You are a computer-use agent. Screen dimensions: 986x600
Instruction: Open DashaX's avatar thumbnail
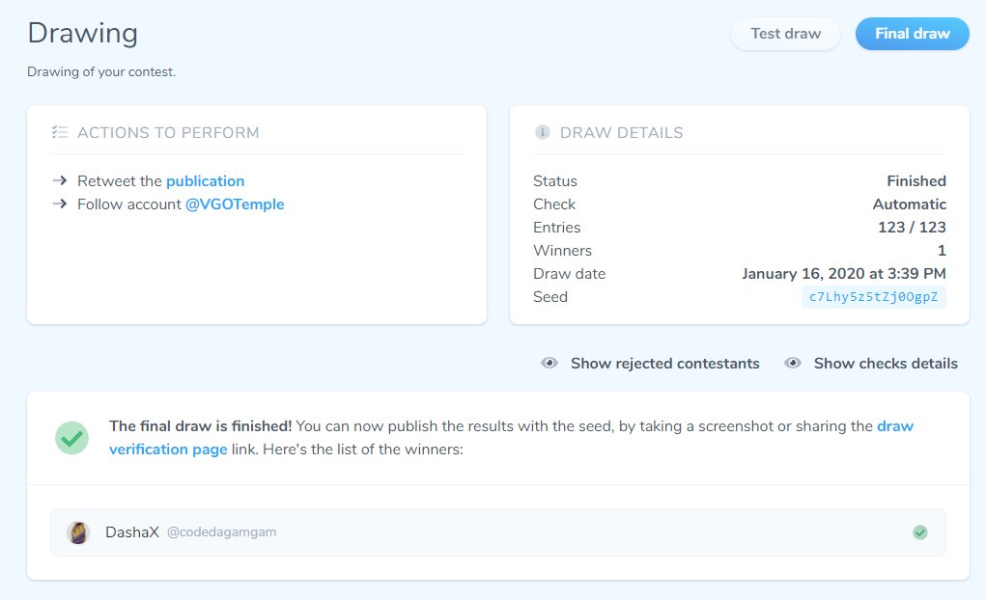point(78,532)
